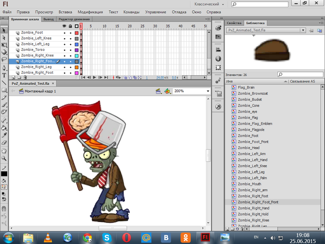This screenshot has width=325, height=244.
Task: Select the Deco tool
Action: pos(4,112)
